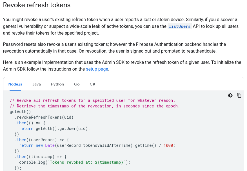Screen dimensions: 247x171
Task: Switch to the Java tab
Action: [36, 84]
